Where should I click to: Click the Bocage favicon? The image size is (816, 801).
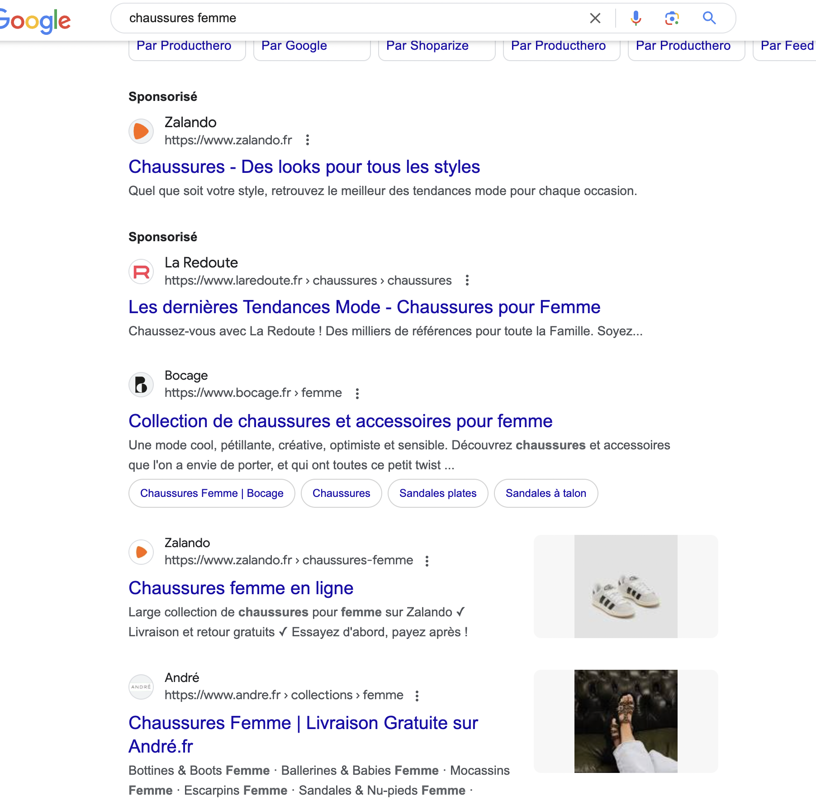pos(142,385)
